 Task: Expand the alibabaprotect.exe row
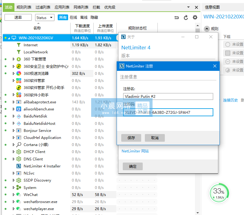point(14,102)
